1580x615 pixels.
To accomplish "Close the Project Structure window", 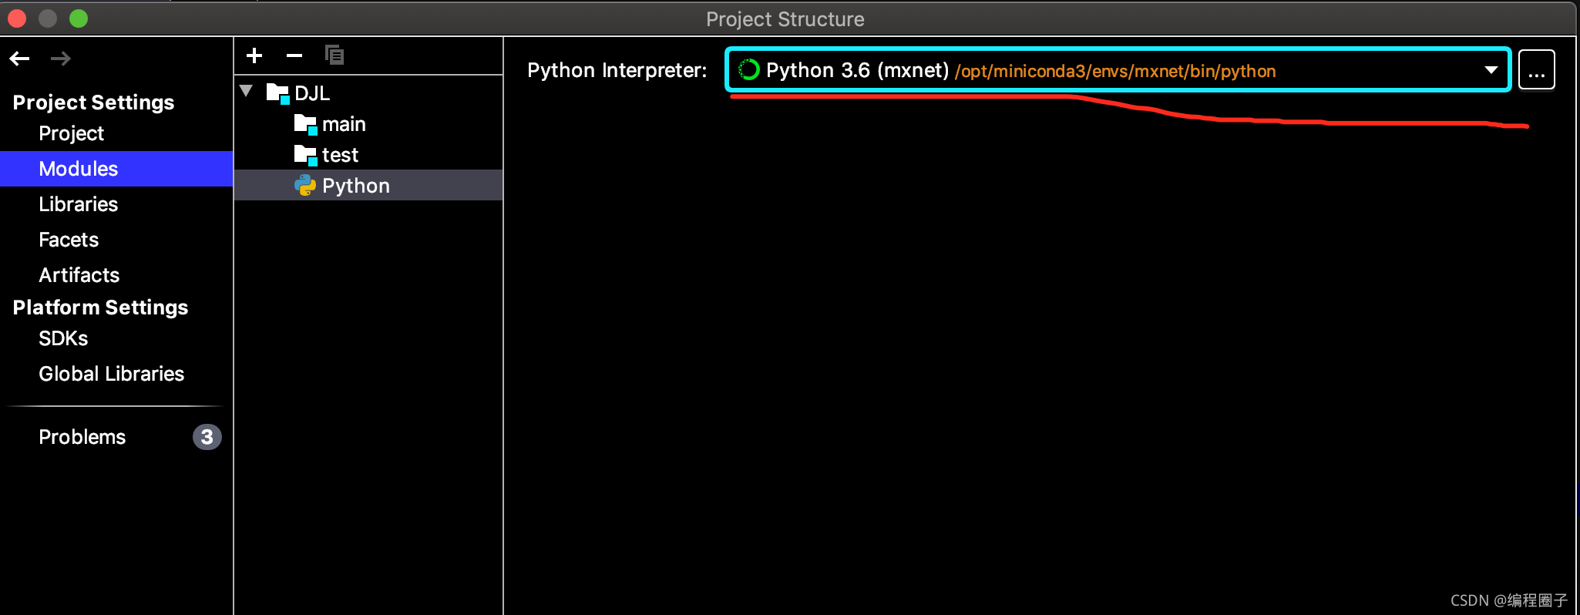I will coord(17,18).
